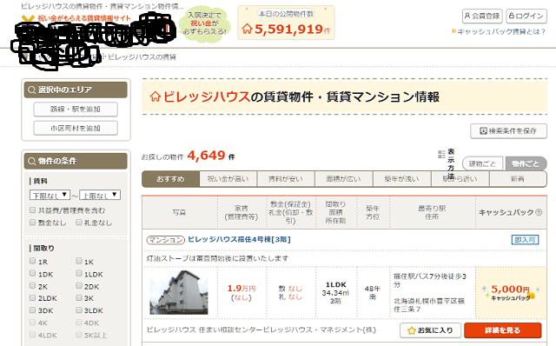556x346 pixels.
Task: Check the 3LDK layout checkbox
Action: pos(79,310)
